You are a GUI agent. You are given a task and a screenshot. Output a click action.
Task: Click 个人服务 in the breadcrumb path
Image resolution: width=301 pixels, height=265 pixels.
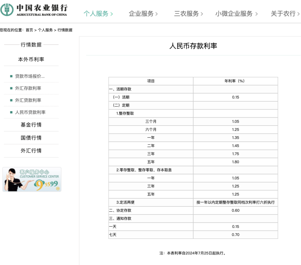click(45, 30)
